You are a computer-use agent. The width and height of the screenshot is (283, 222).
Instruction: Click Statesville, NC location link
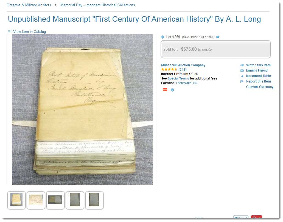[187, 83]
